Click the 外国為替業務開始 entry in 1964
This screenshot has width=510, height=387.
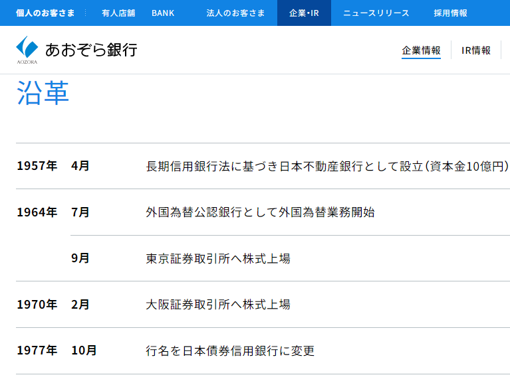click(260, 212)
